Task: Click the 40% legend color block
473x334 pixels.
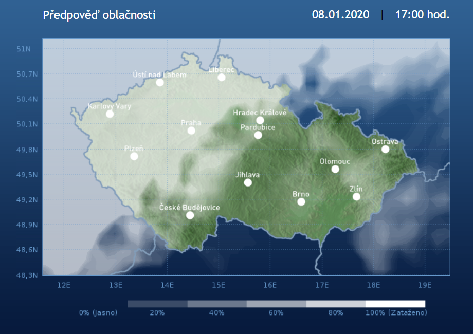Action: 217,304
